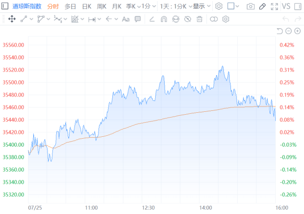Click the 35500.00 price axis label

[13, 83]
